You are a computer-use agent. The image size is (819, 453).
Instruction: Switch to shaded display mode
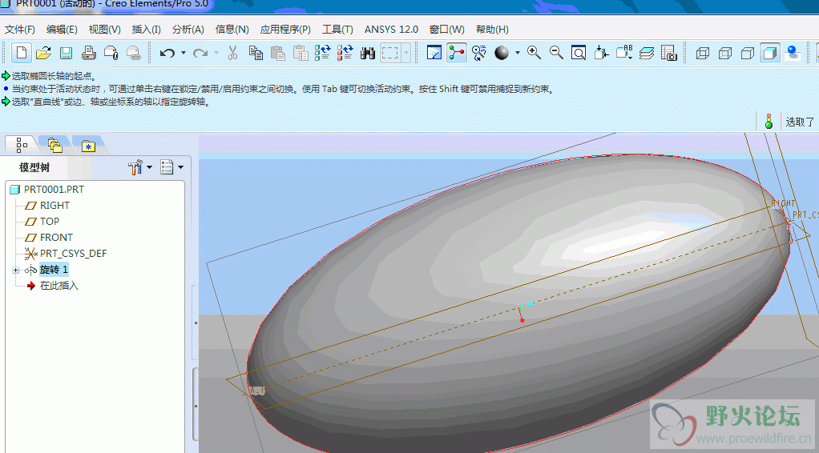click(770, 53)
